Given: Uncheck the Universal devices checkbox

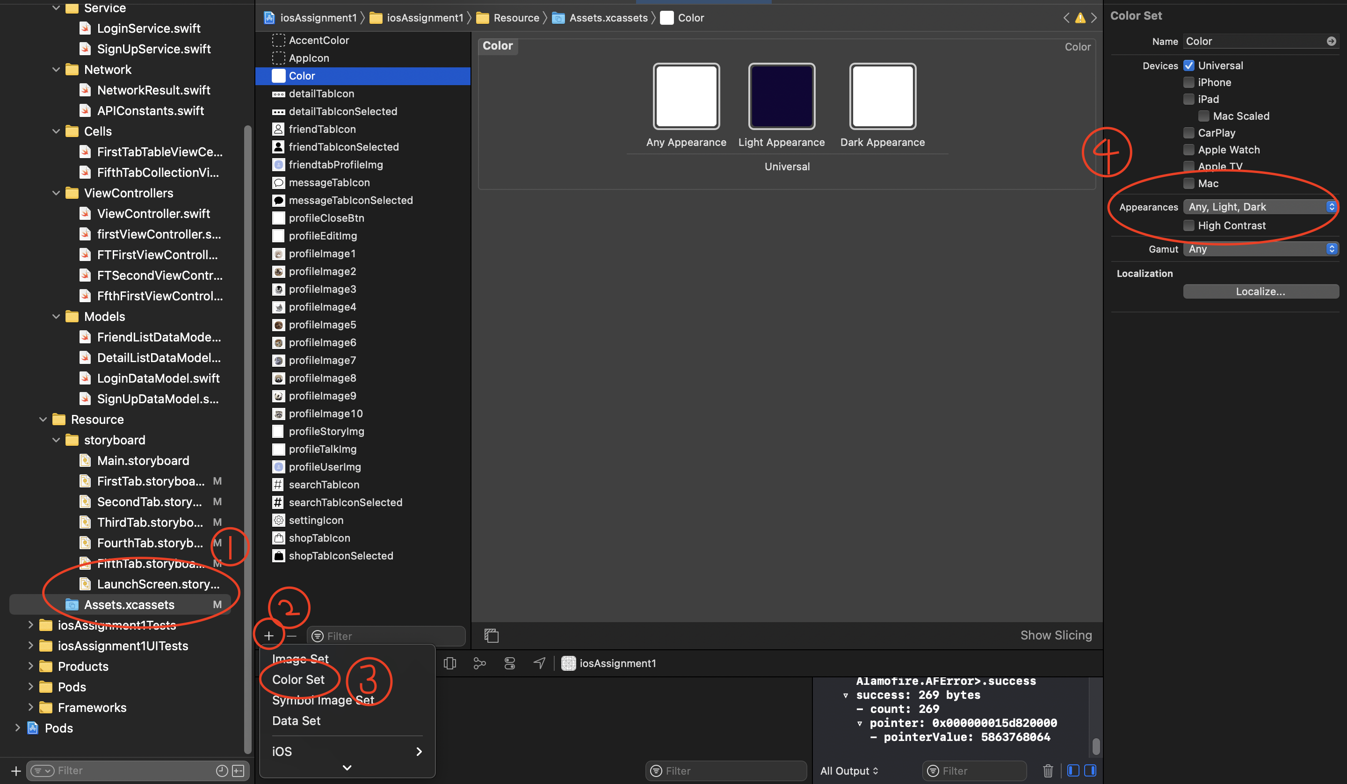Looking at the screenshot, I should (1189, 65).
